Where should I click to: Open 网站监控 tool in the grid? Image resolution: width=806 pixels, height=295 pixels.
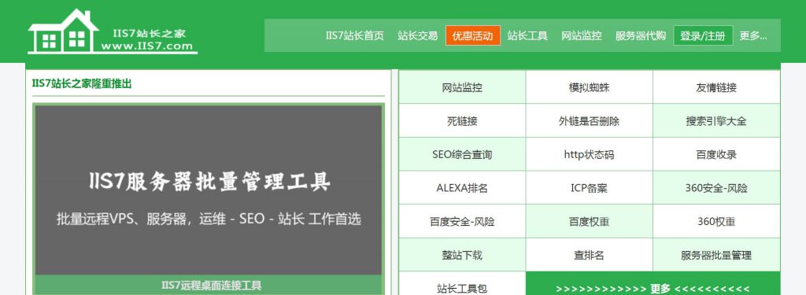point(462,87)
